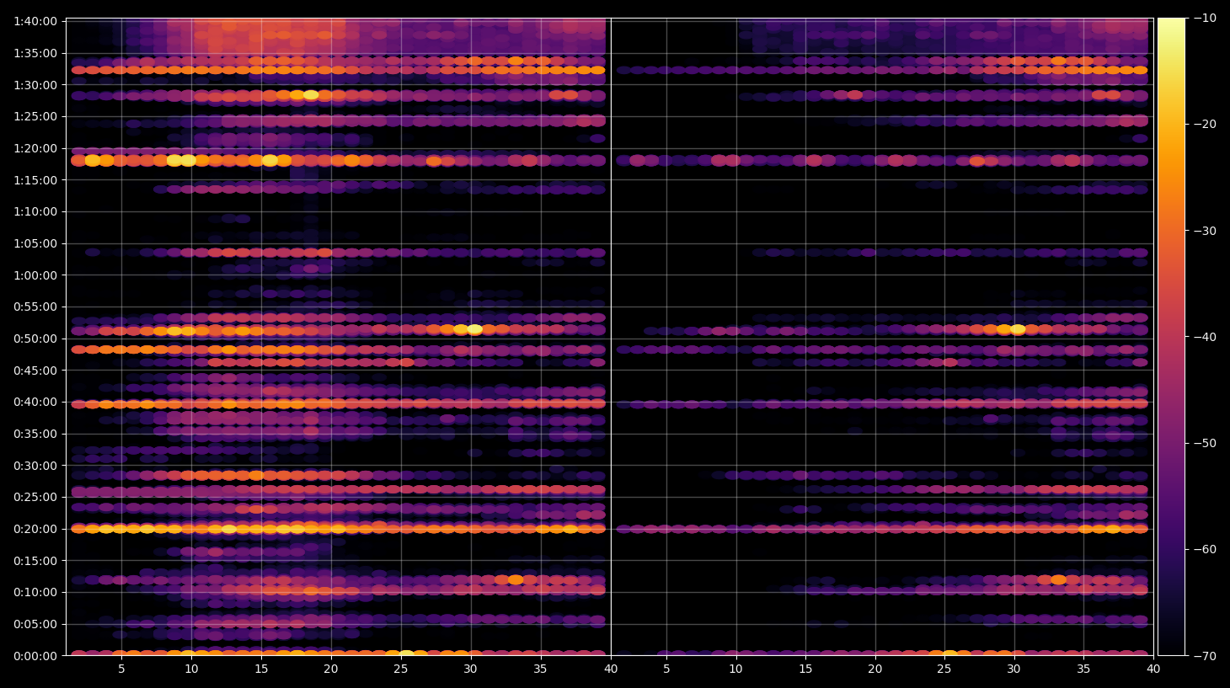Image resolution: width=1230 pixels, height=688 pixels.
Task: Click x-axis label 5 under left plot
Action: coord(121,669)
